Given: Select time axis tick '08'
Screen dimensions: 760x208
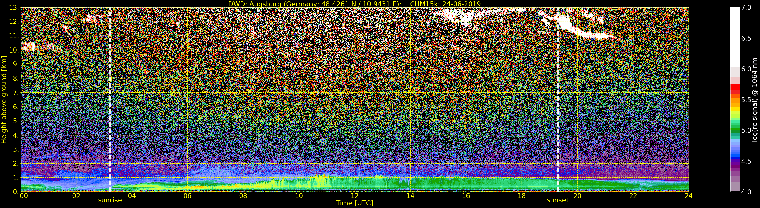Looking at the screenshot, I should click(243, 196).
